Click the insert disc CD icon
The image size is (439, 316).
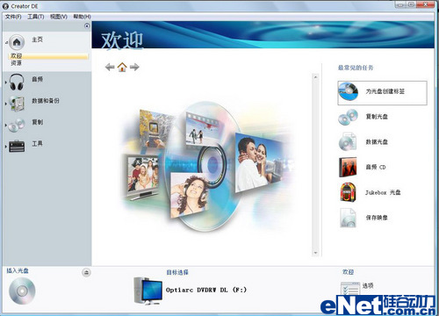point(22,291)
